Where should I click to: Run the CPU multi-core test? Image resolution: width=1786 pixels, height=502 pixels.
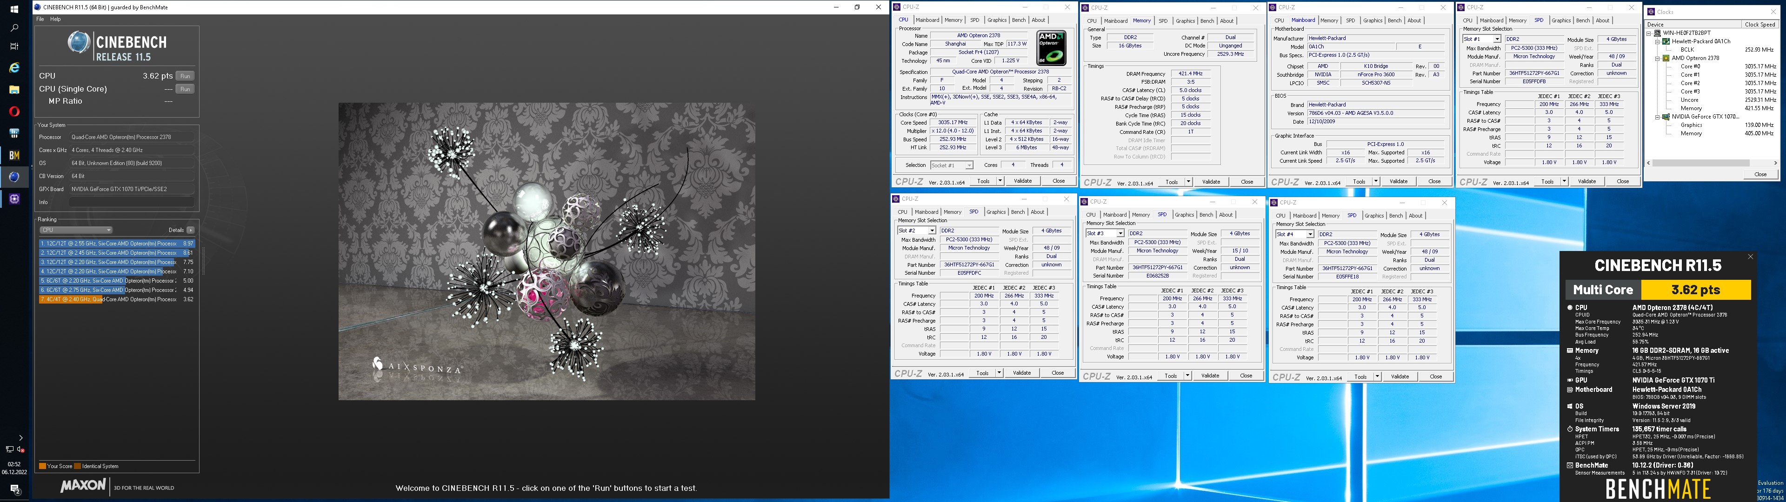click(185, 76)
